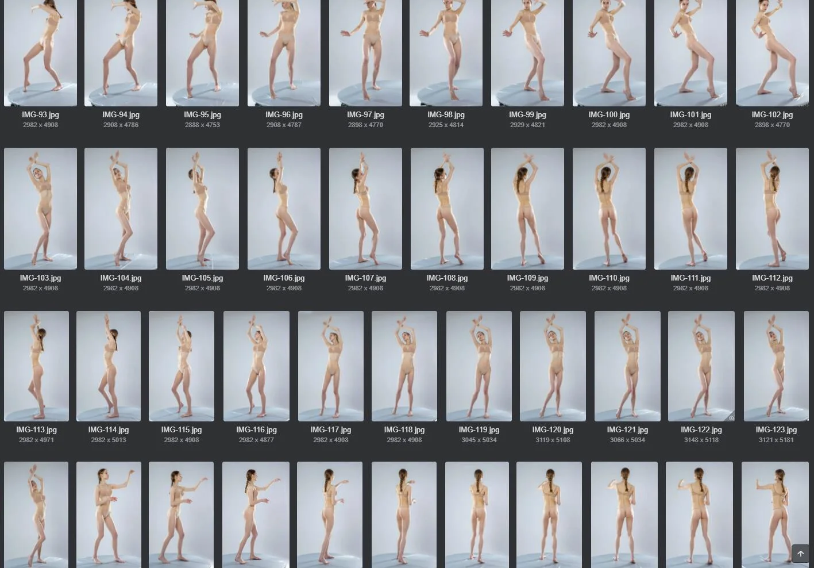Image resolution: width=814 pixels, height=568 pixels.
Task: Click the IMG-94.jpg file name
Action: pyautogui.click(x=121, y=115)
